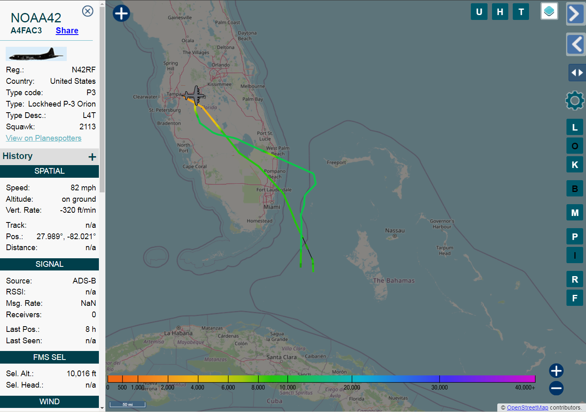The width and height of the screenshot is (586, 412).
Task: Toggle the K map option button
Action: click(x=575, y=165)
